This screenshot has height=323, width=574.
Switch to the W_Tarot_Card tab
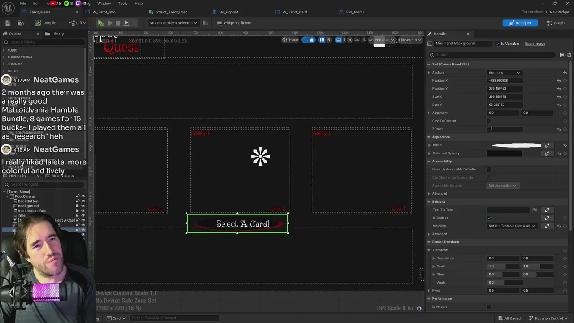[295, 12]
